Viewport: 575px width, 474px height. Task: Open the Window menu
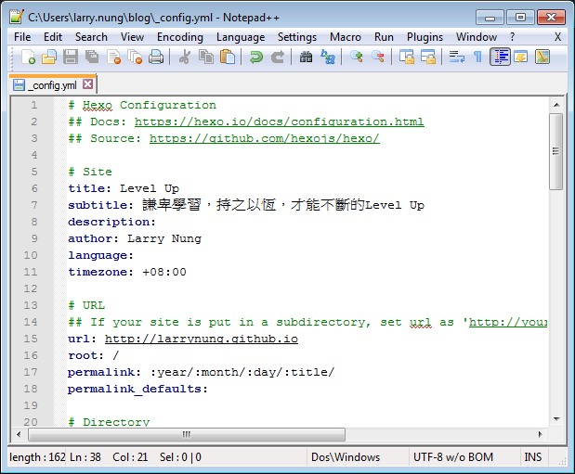[477, 37]
